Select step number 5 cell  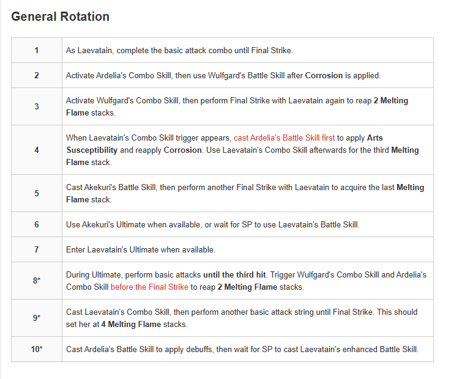37,193
